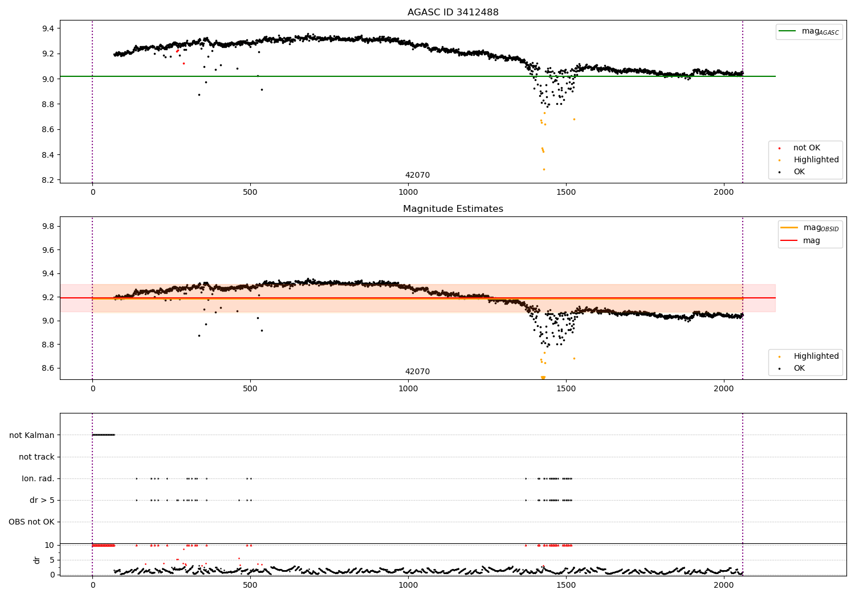Click the 'Ion. rad.' row label
This screenshot has width=855, height=598.
[38, 479]
